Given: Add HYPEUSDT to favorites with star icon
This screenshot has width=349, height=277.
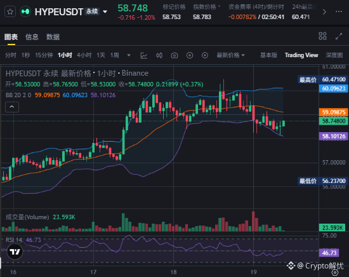Looking at the screenshot, I should coord(10,11).
